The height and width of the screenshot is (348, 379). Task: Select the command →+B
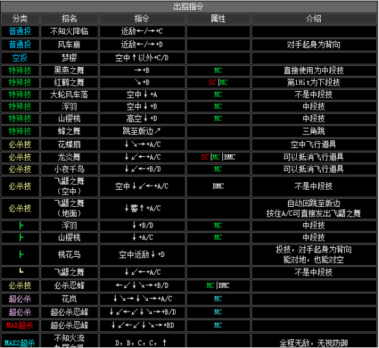point(142,71)
